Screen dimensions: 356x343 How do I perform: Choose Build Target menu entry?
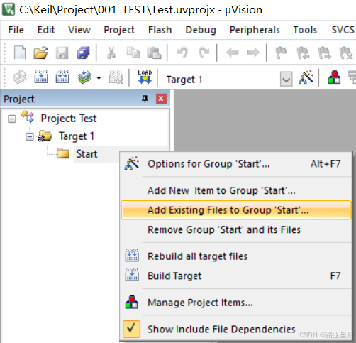[x=235, y=276]
